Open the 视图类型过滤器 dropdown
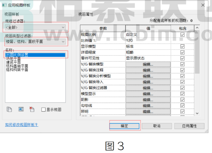The width and height of the screenshot is (212, 153). click(x=35, y=42)
